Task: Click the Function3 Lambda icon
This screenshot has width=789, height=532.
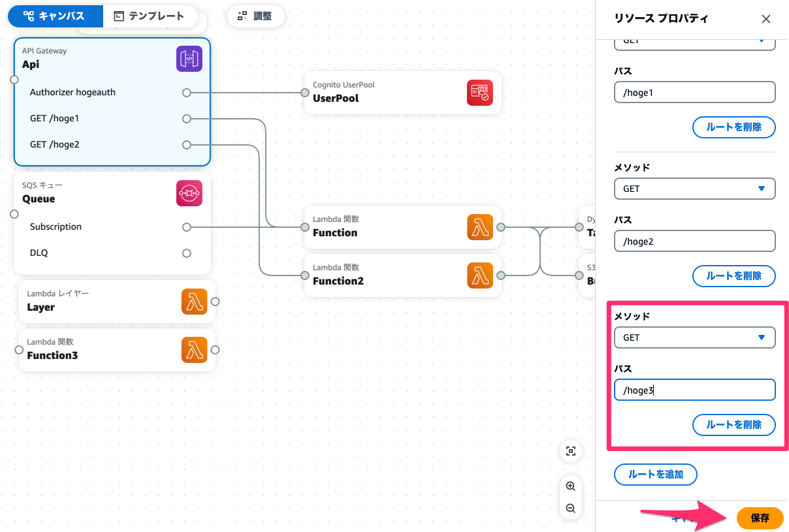Action: [x=194, y=350]
